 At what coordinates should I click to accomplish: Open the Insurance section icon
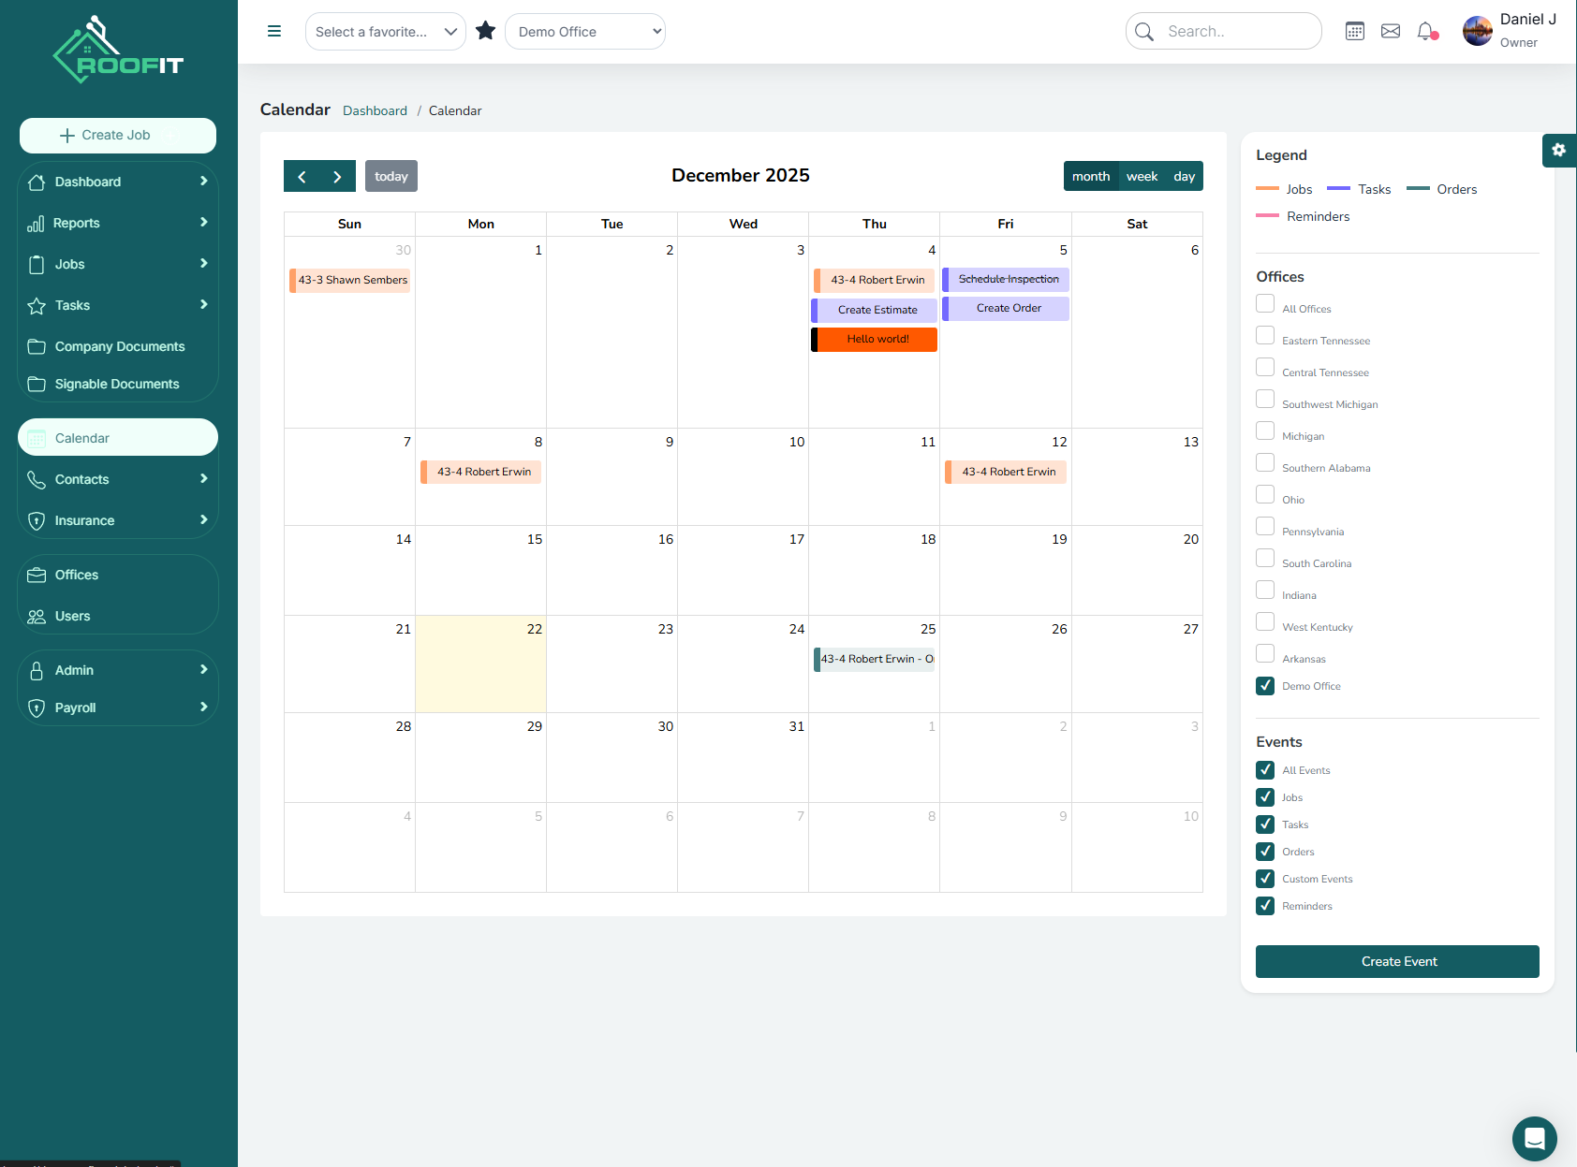[37, 520]
